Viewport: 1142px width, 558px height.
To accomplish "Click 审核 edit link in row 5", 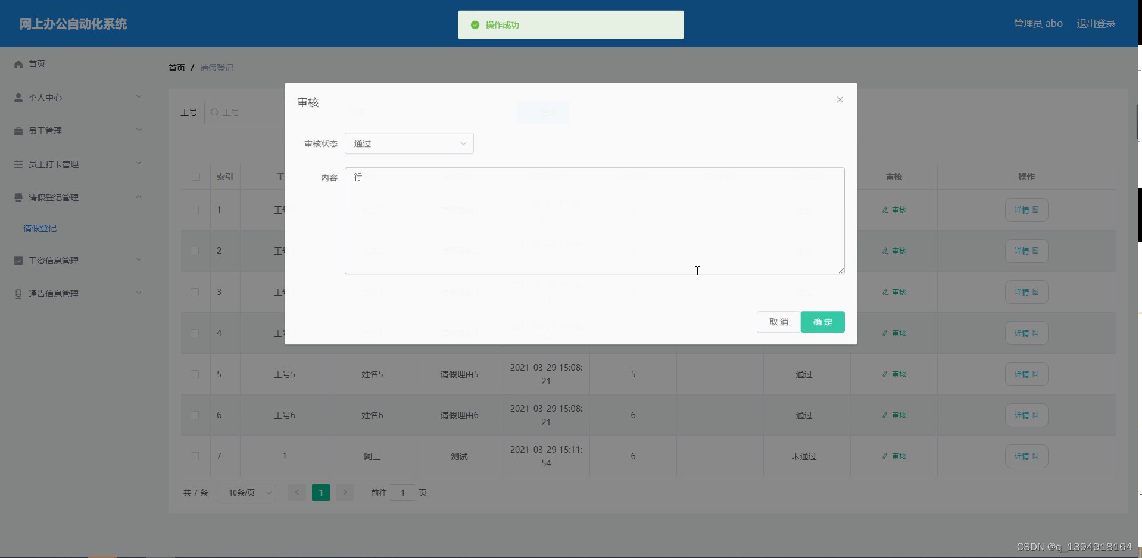I will (894, 374).
